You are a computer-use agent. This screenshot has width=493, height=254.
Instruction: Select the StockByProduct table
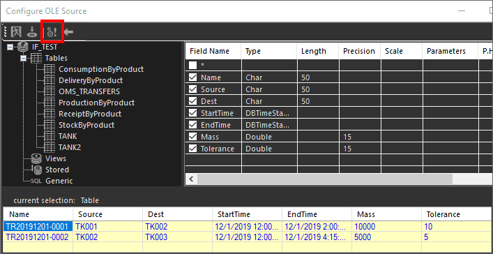click(86, 126)
